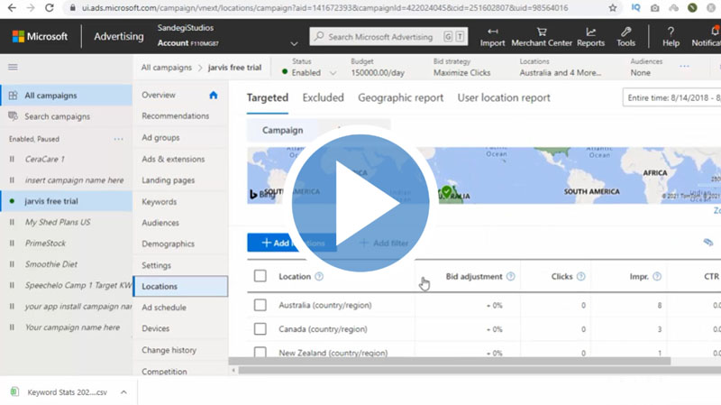The image size is (721, 405).
Task: Check the Australia location row
Action: pos(260,305)
